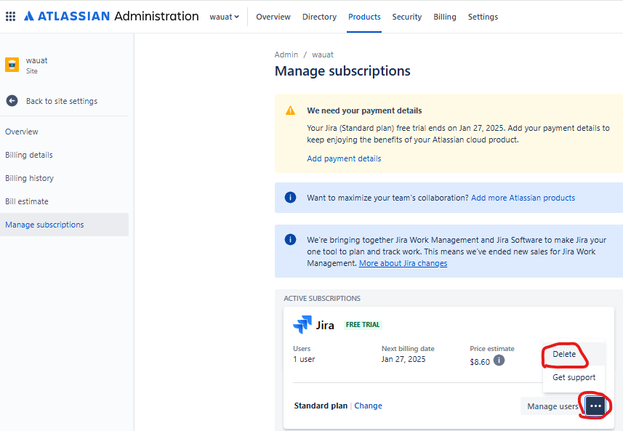The image size is (623, 431).
Task: Click the price estimate info icon
Action: pos(499,360)
